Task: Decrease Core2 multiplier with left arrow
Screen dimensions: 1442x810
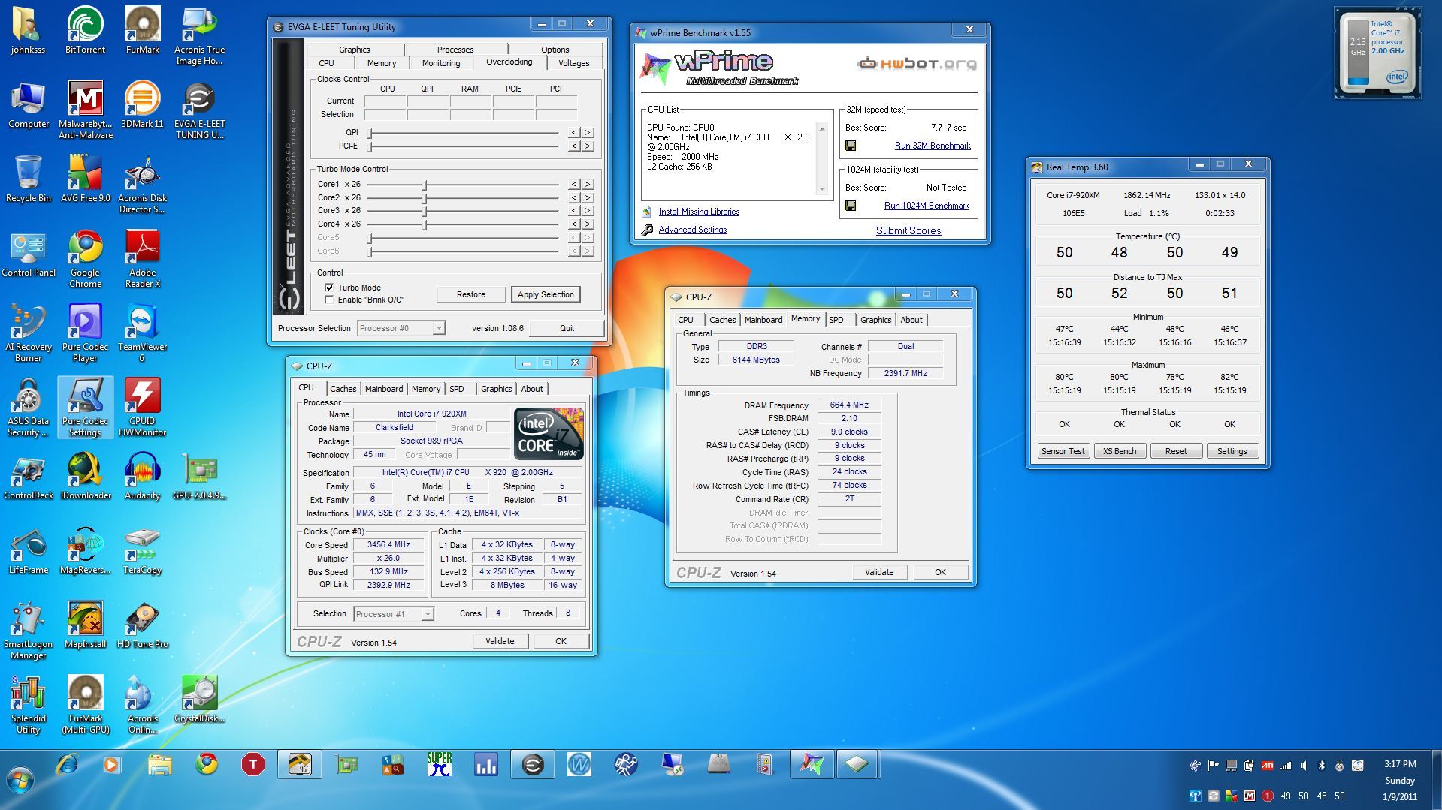Action: tap(574, 197)
